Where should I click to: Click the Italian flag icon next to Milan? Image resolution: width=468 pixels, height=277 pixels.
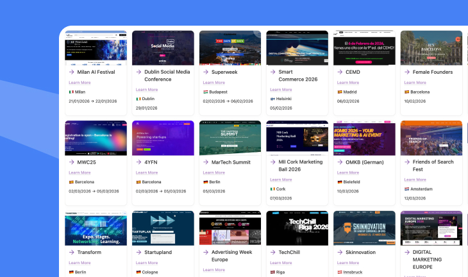pos(71,92)
